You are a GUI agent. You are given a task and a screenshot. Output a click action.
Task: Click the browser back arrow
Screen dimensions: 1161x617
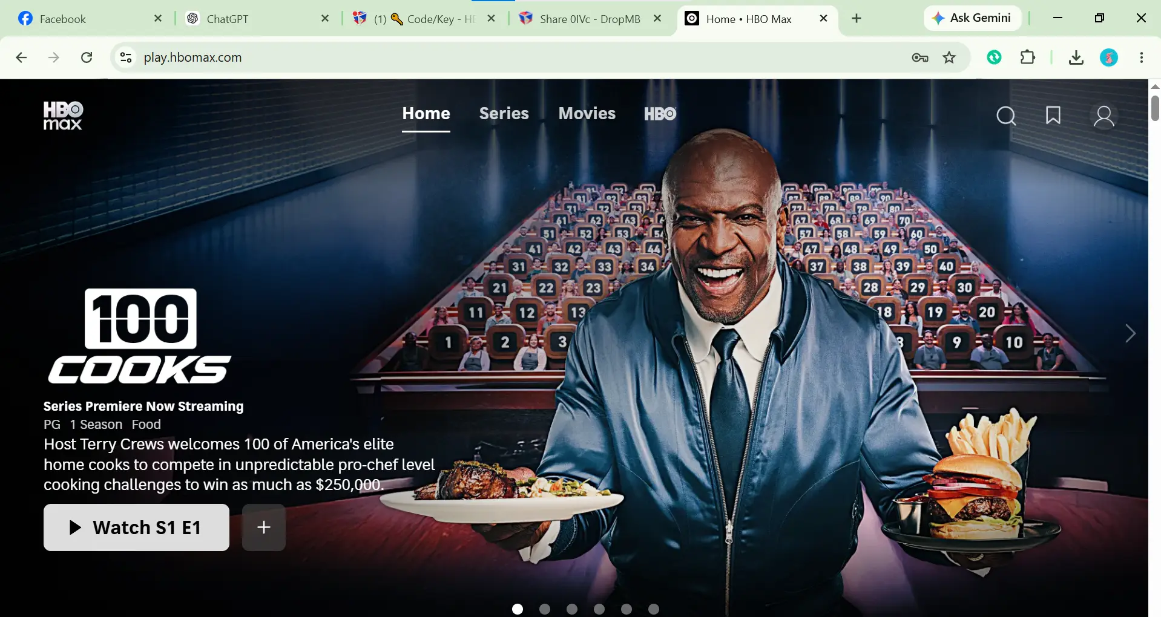[x=21, y=57]
